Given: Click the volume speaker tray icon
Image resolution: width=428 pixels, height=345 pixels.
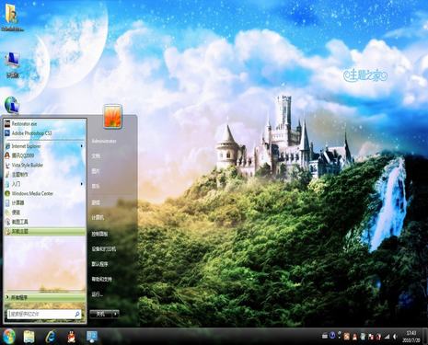Looking at the screenshot, I should pyautogui.click(x=396, y=337).
